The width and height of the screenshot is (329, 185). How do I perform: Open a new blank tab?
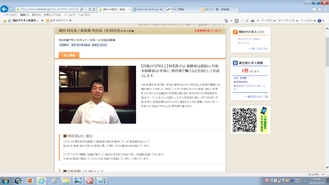coord(237,10)
